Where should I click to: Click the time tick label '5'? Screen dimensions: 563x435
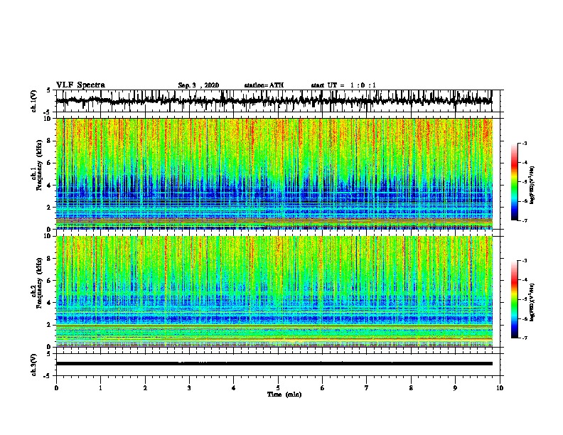pyautogui.click(x=278, y=388)
